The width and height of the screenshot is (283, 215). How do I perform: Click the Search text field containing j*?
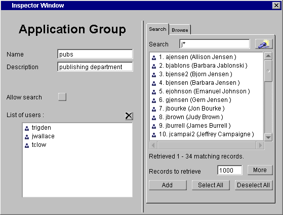pyautogui.click(x=215, y=44)
